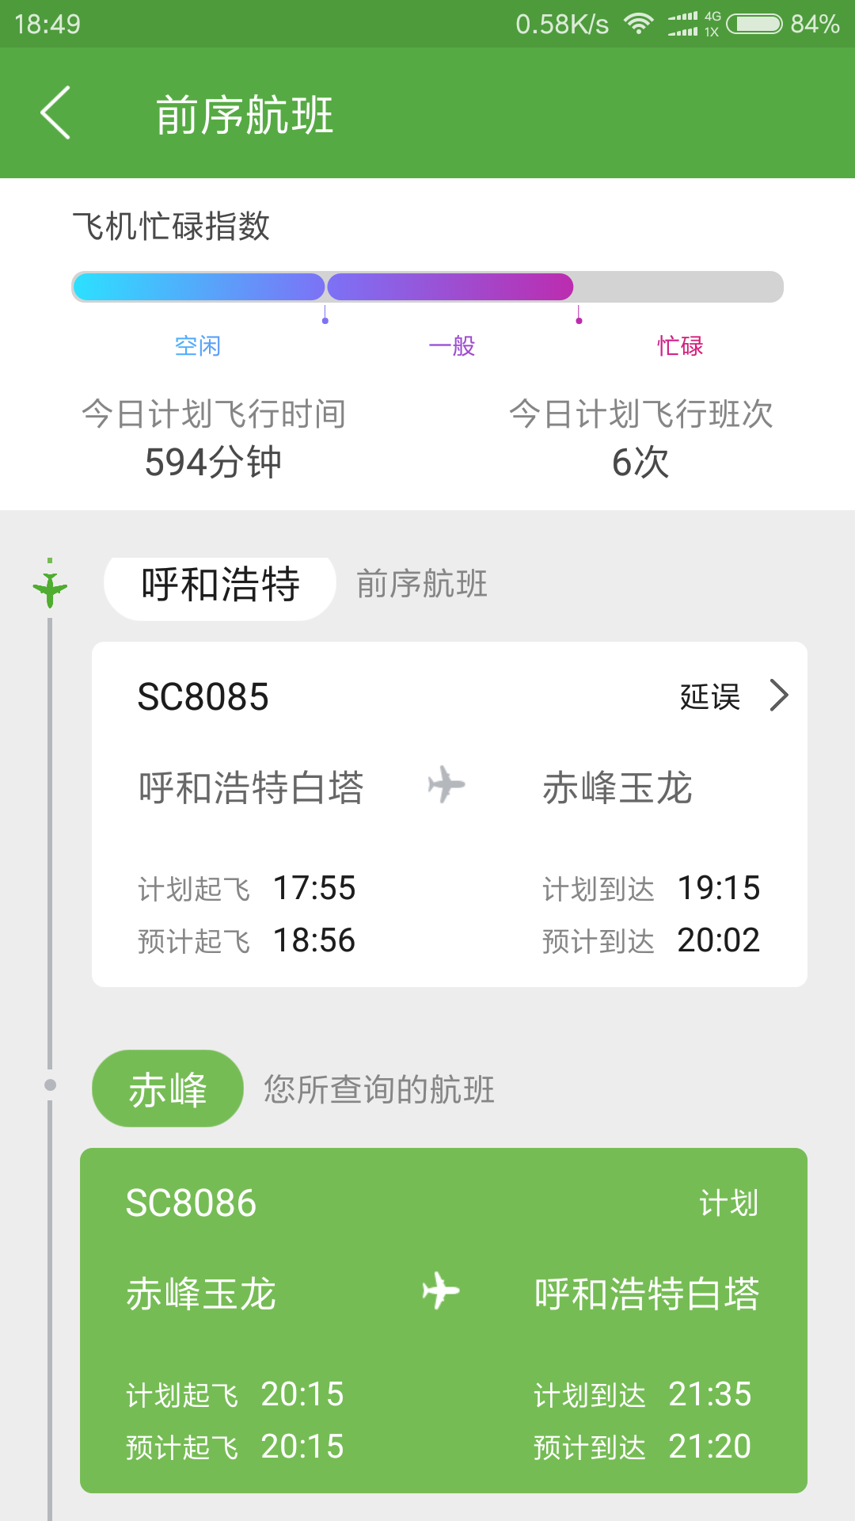Tap the purple normal segment of busy bar

[x=450, y=287]
